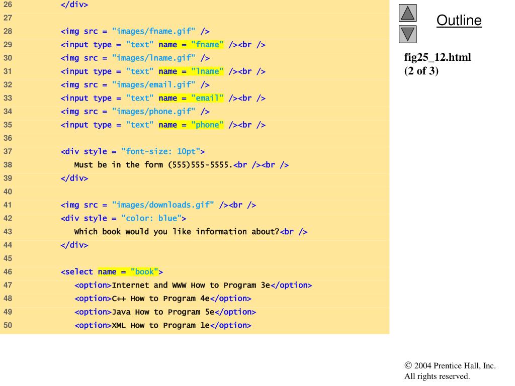The image size is (515, 386).
Task: Click the up arrow navigation icon
Action: point(407,13)
